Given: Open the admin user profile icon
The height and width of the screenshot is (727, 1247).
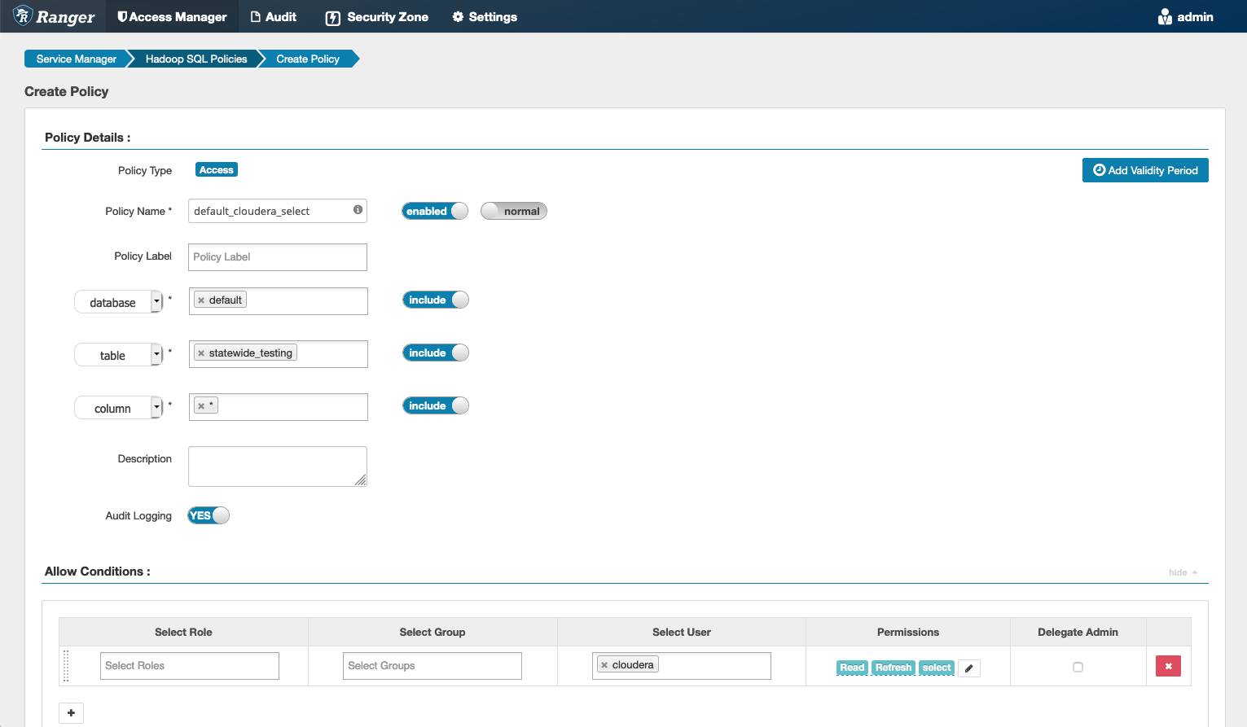Looking at the screenshot, I should 1164,15.
